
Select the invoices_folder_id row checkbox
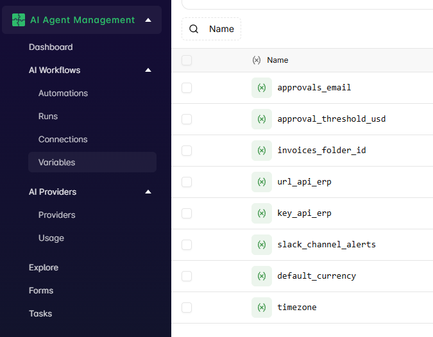click(x=187, y=151)
